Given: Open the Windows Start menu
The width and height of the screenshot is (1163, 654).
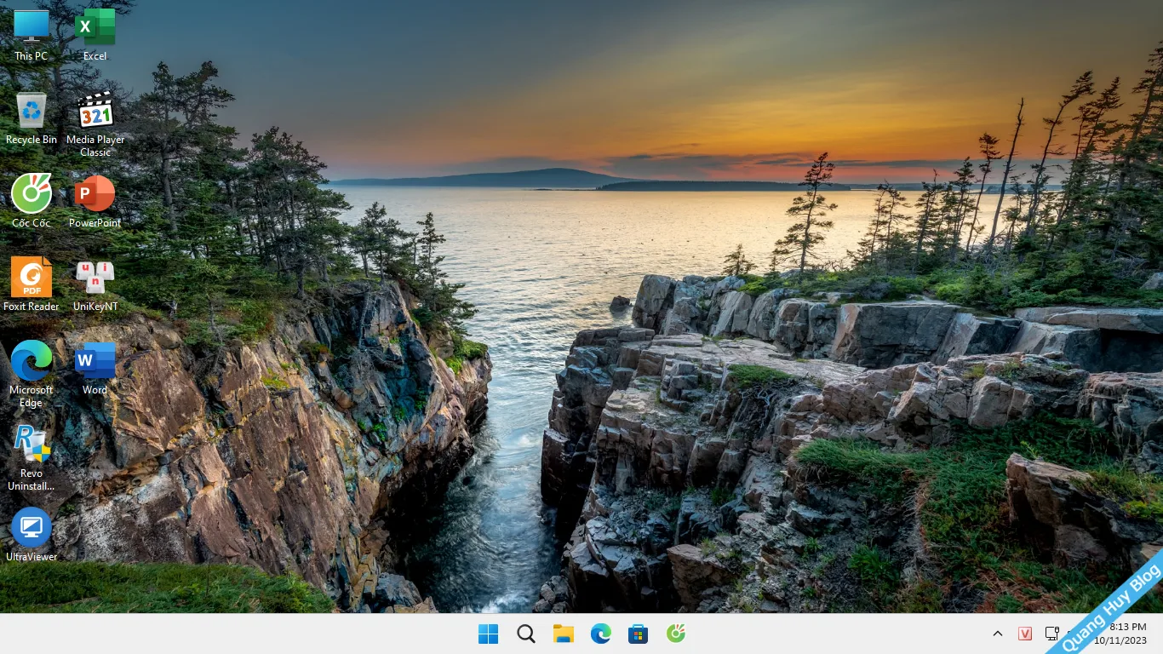Looking at the screenshot, I should click(489, 634).
